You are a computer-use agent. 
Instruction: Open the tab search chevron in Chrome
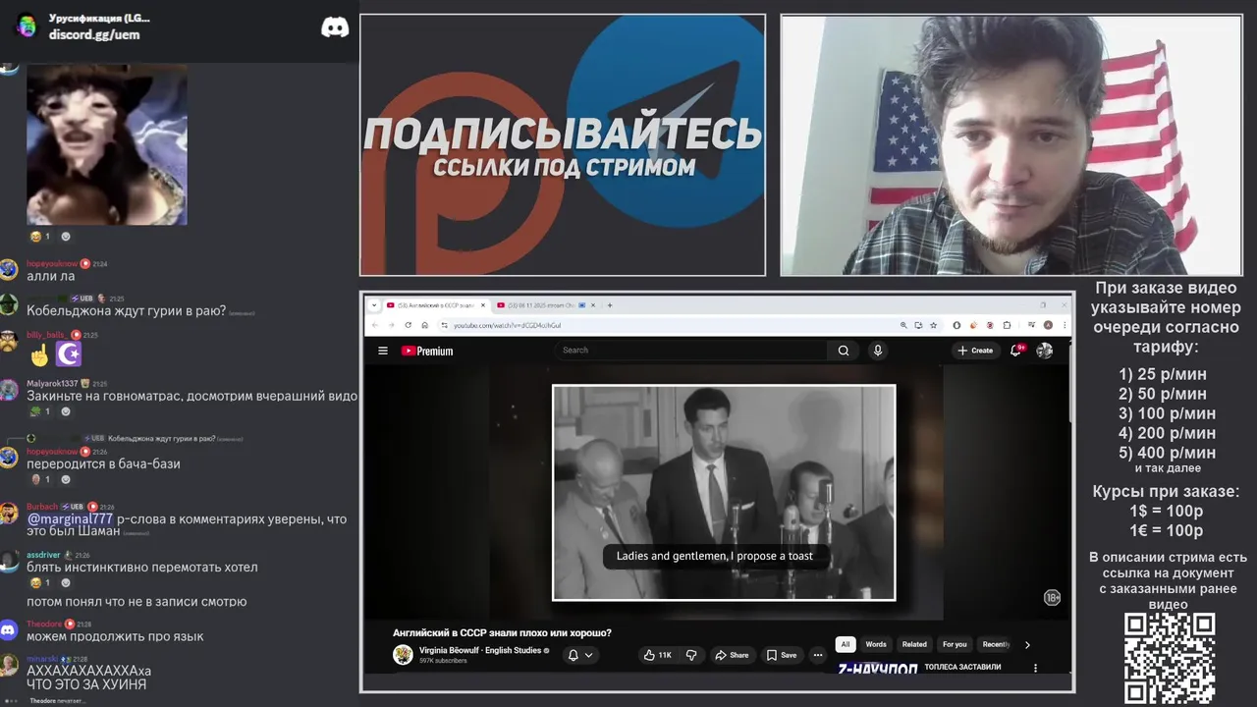click(373, 305)
